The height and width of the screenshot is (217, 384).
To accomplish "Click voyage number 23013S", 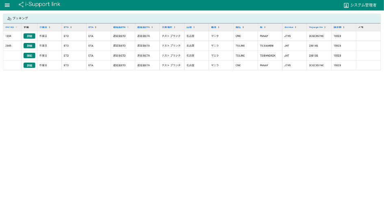I will click(x=313, y=56).
